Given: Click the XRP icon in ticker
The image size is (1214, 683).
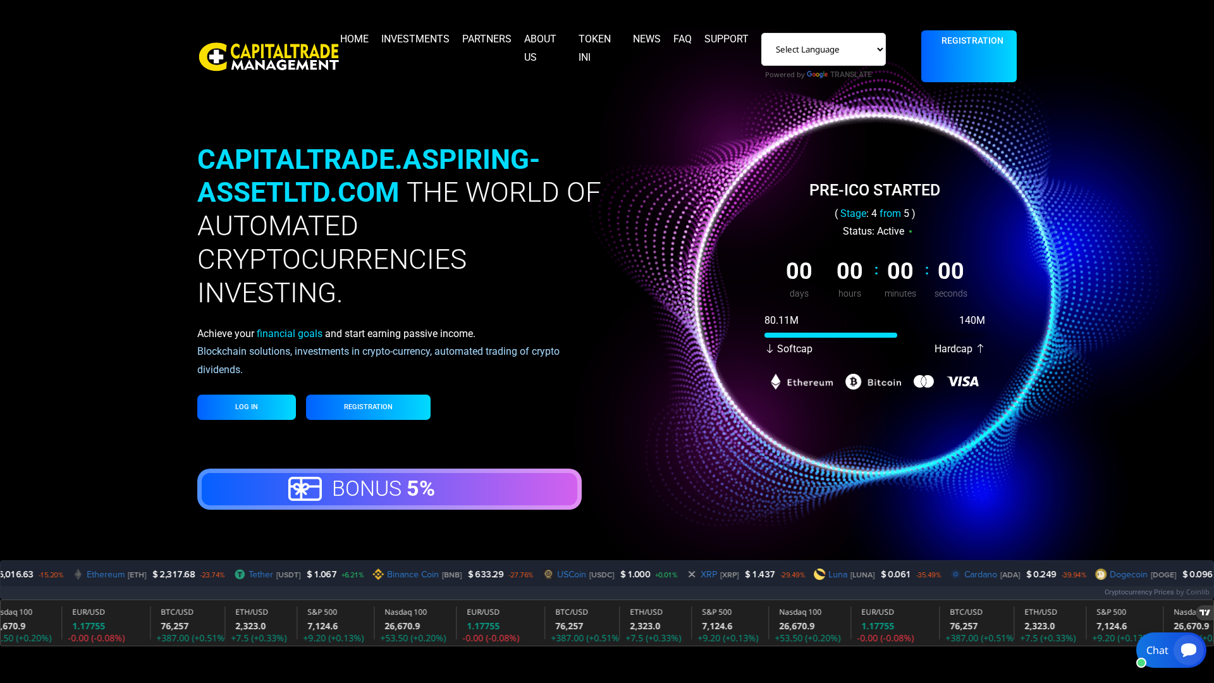Looking at the screenshot, I should coord(692,574).
